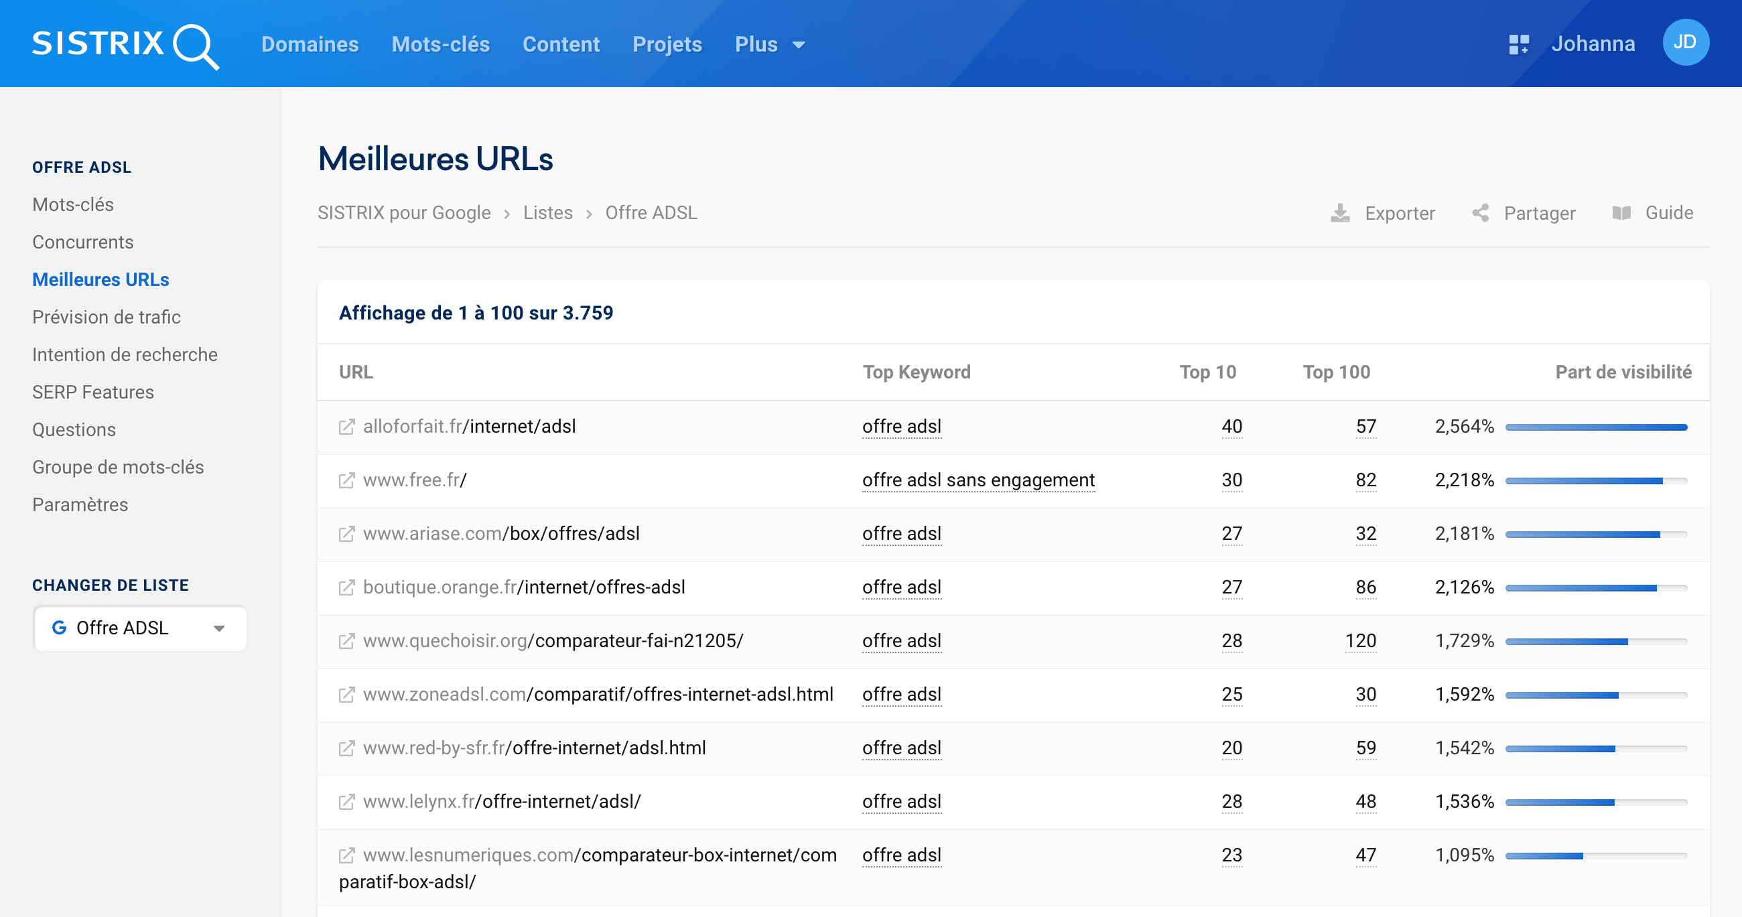This screenshot has width=1742, height=917.
Task: Click Top Keyword column header
Action: pos(917,372)
